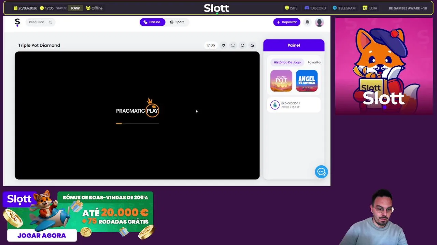Click the Explorador 1 level card

pos(294,105)
